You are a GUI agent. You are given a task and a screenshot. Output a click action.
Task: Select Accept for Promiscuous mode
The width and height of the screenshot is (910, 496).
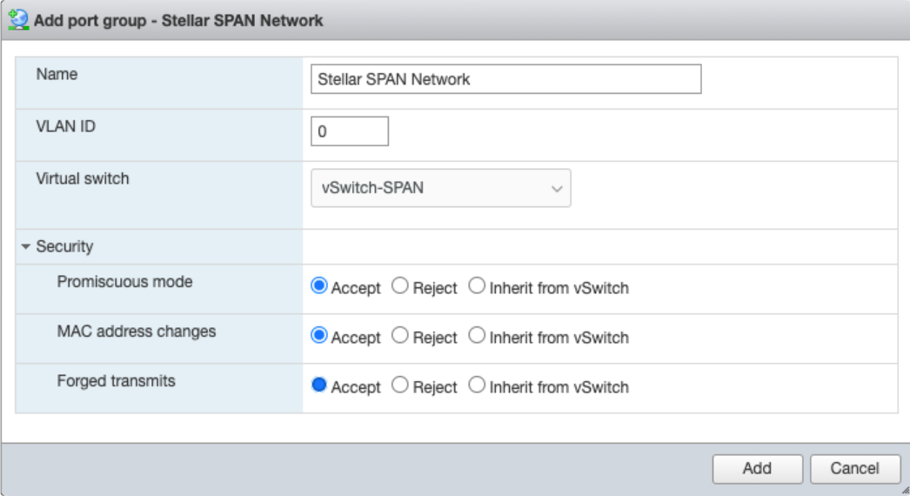coord(319,286)
